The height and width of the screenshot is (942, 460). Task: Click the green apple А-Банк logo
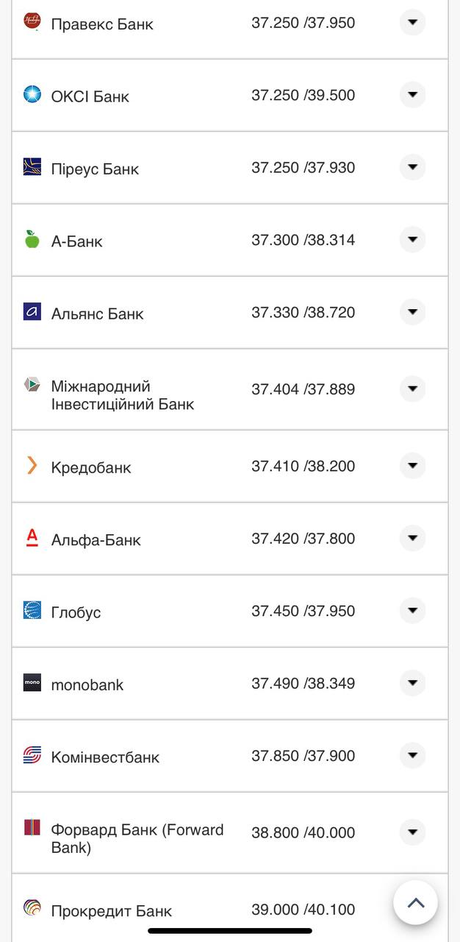pos(31,239)
